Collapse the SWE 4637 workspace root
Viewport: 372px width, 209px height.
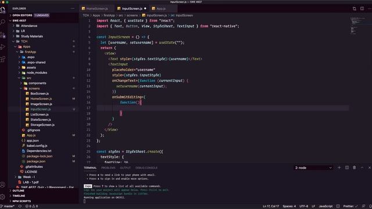19,21
